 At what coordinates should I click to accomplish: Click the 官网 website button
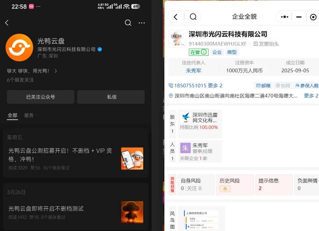[x=283, y=86]
